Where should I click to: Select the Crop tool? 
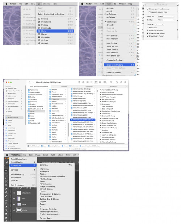click(x=6, y=185)
